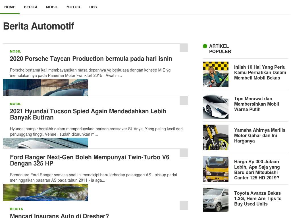
Task: Open the 2021 Hyundai Tucson Spied Again article
Action: [x=88, y=114]
